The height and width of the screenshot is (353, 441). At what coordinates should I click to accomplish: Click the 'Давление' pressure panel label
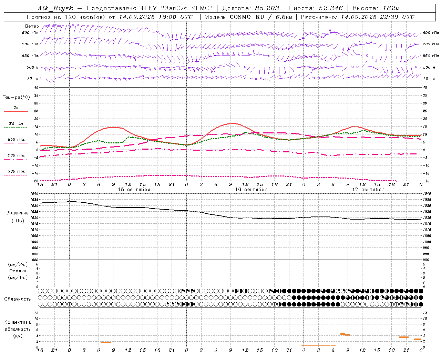coord(18,213)
